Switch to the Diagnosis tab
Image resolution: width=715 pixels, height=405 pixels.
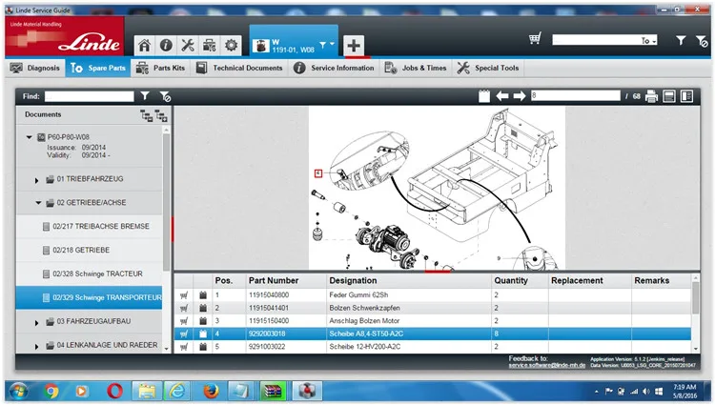(35, 68)
